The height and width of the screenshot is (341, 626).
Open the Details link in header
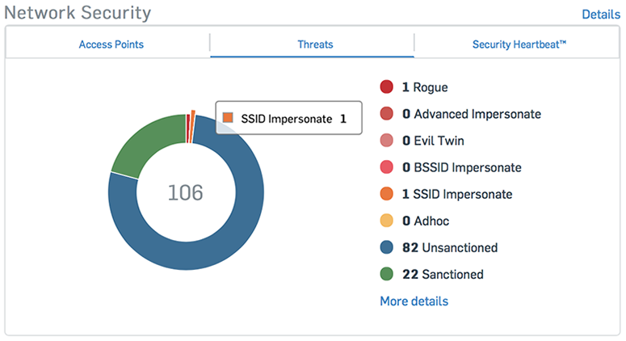pyautogui.click(x=600, y=15)
